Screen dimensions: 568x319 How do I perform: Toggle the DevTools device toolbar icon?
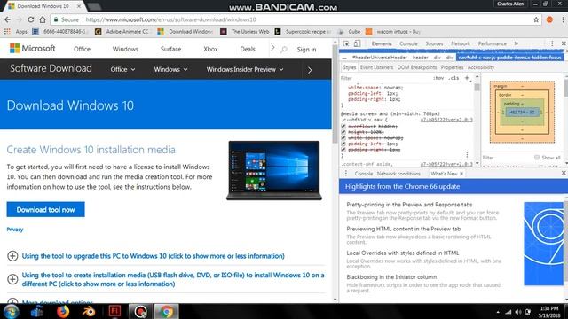(357, 43)
